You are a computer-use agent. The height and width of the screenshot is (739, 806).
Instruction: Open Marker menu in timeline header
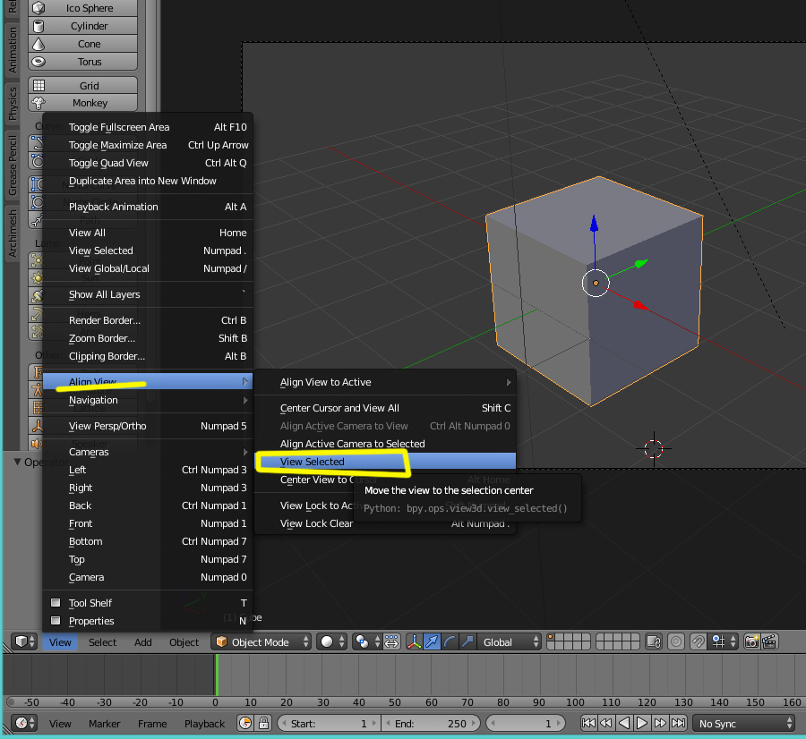(x=105, y=724)
